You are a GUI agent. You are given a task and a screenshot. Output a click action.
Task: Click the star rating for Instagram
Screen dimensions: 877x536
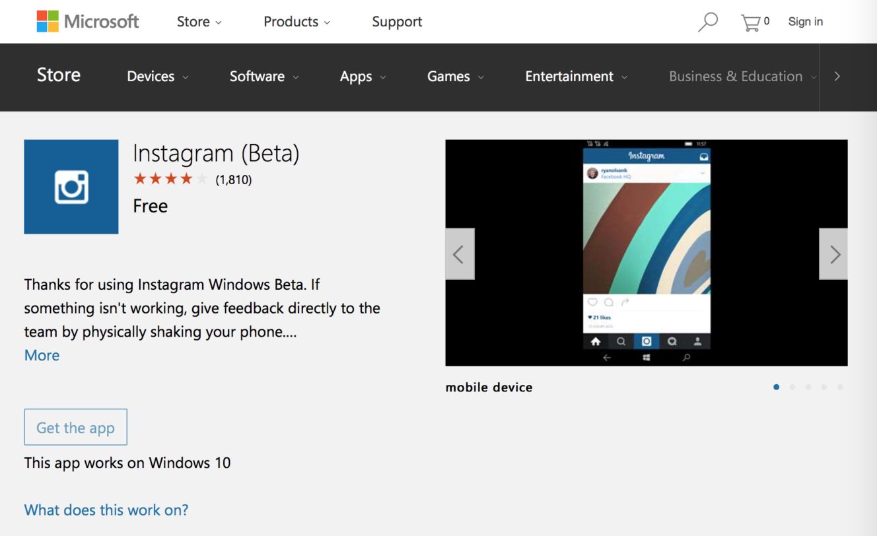(170, 179)
